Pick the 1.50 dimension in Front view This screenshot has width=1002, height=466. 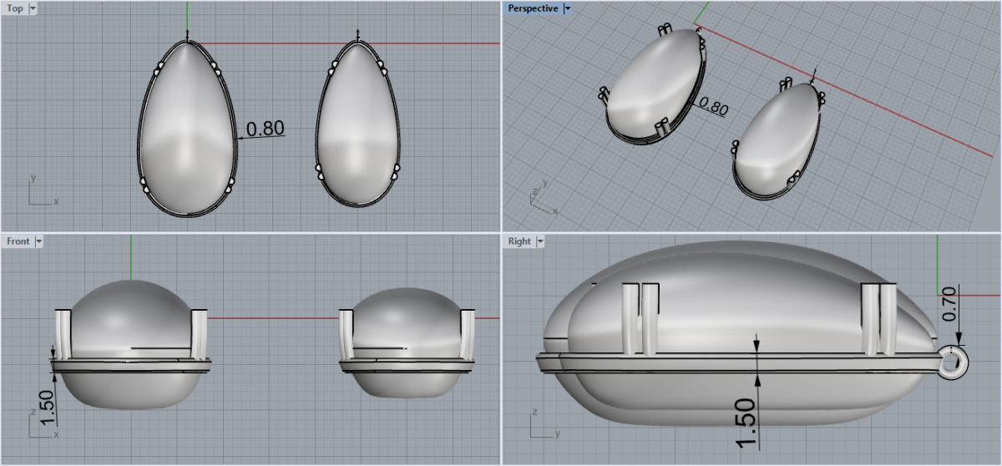pyautogui.click(x=48, y=405)
